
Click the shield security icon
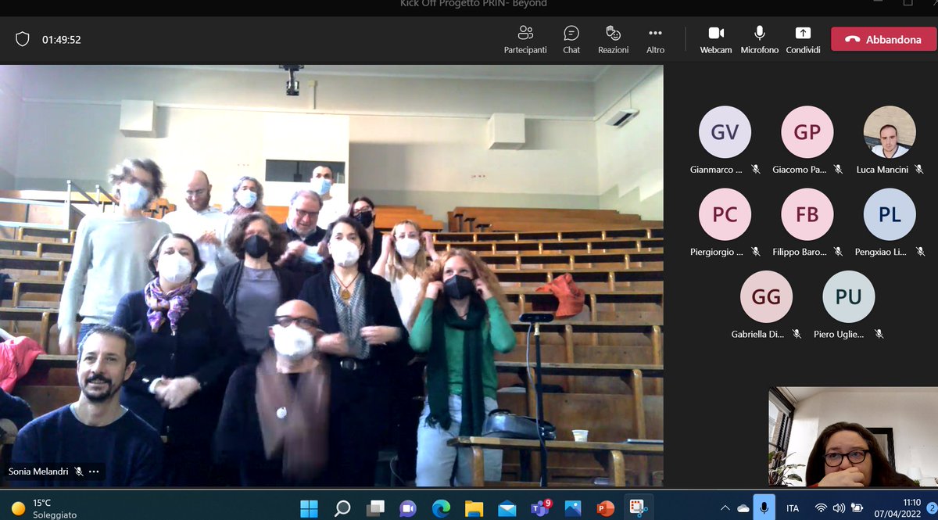coord(23,39)
